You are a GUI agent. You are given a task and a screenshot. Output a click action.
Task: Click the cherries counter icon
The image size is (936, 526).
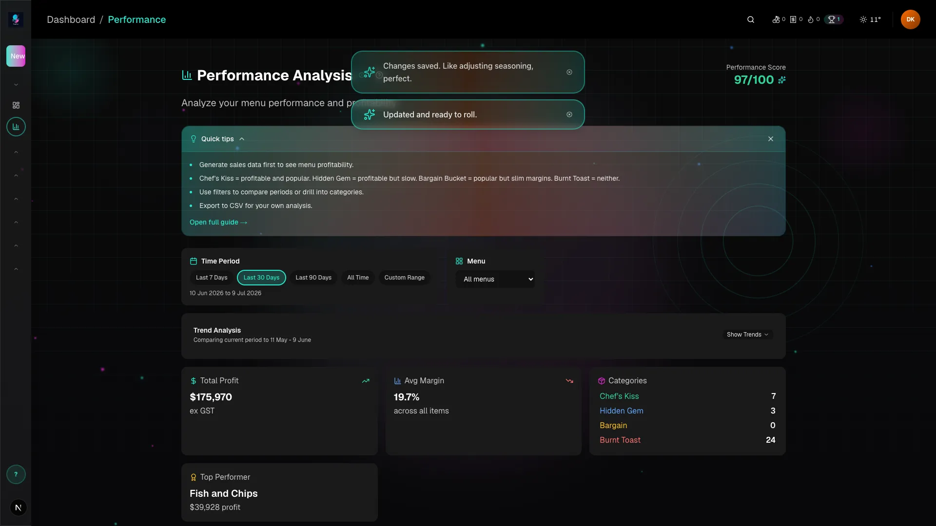(776, 19)
